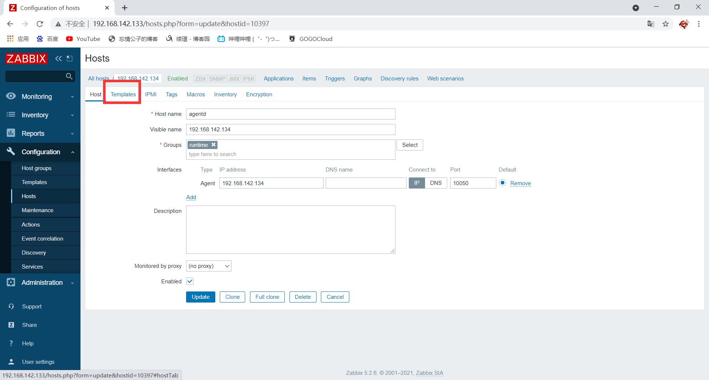This screenshot has height=380, width=709.
Task: Switch to the Templates tab
Action: [x=123, y=94]
